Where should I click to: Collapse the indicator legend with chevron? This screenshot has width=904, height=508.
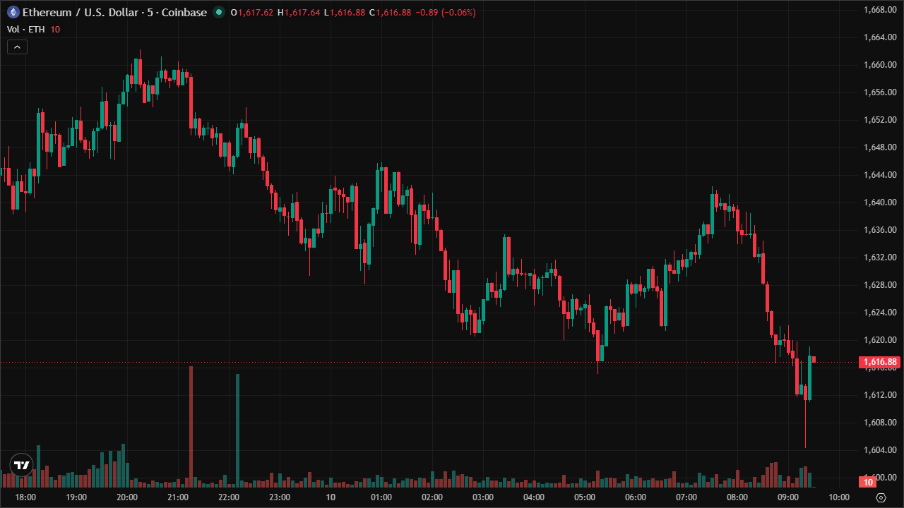click(x=17, y=47)
